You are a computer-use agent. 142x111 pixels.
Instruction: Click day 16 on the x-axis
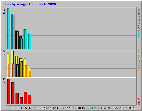(71, 108)
